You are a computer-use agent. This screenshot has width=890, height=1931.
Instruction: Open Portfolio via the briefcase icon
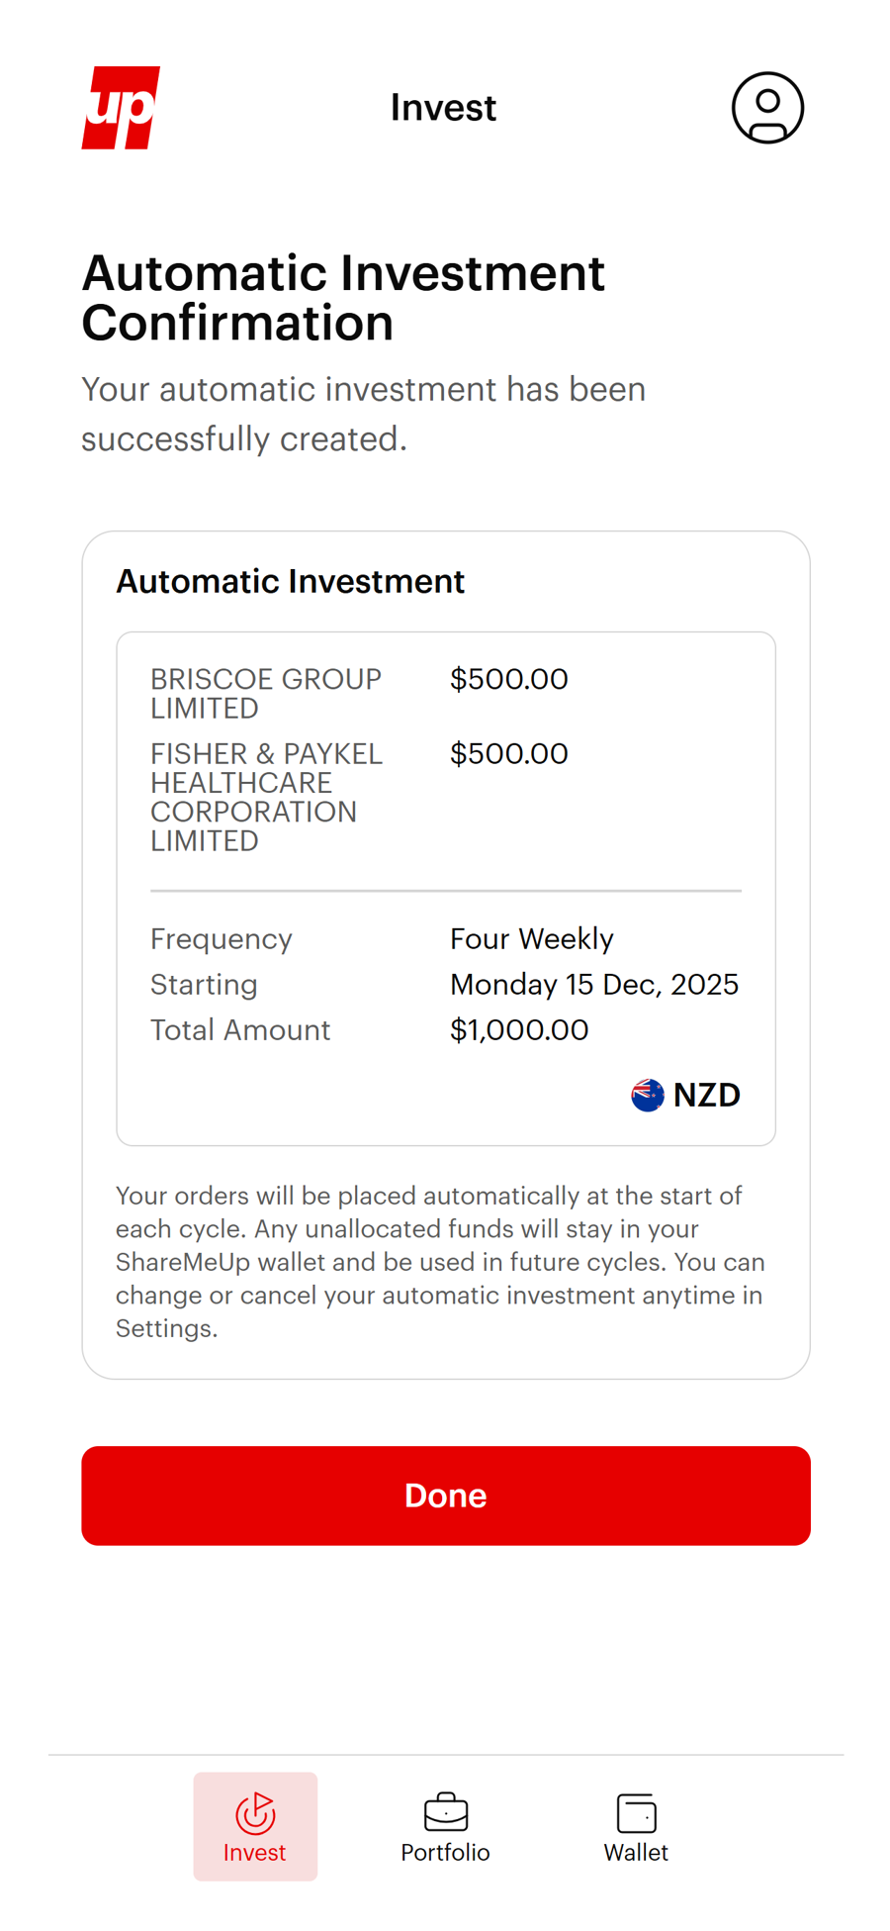(x=445, y=1813)
